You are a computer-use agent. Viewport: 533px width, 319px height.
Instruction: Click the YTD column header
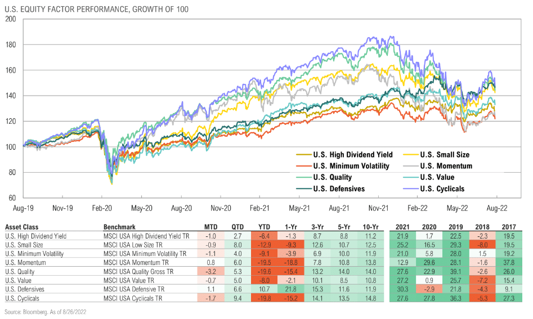coord(264,227)
